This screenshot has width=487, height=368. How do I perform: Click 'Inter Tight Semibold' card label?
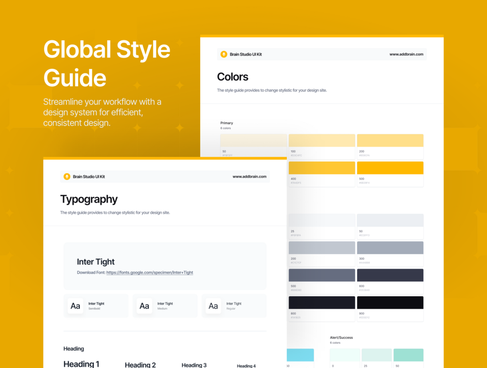[x=96, y=306]
